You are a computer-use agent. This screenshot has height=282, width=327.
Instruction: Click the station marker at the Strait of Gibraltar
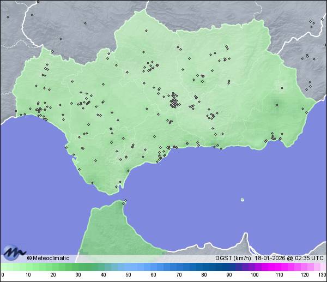click(x=125, y=201)
